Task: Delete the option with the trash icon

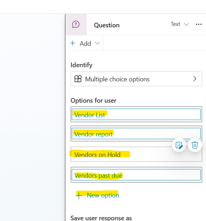Action: pyautogui.click(x=195, y=145)
